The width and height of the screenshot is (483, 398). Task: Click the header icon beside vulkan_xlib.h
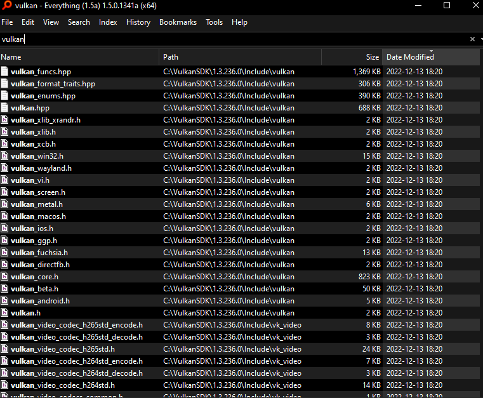pos(4,131)
